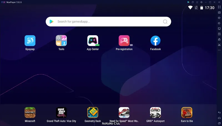Screen dimensions: 222x126
Task: Collapse the sidebar with double-chevron arrow
Action: pyautogui.click(x=219, y=2)
